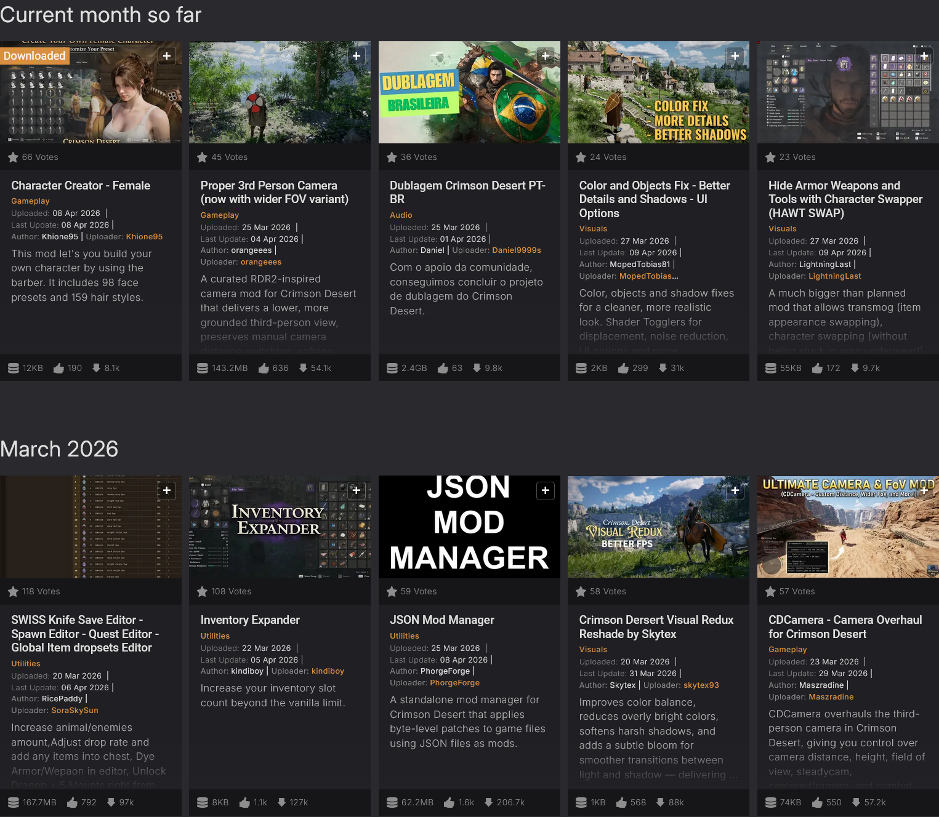Open Ultimate Camera & FoV Mod thumbnail

(848, 527)
